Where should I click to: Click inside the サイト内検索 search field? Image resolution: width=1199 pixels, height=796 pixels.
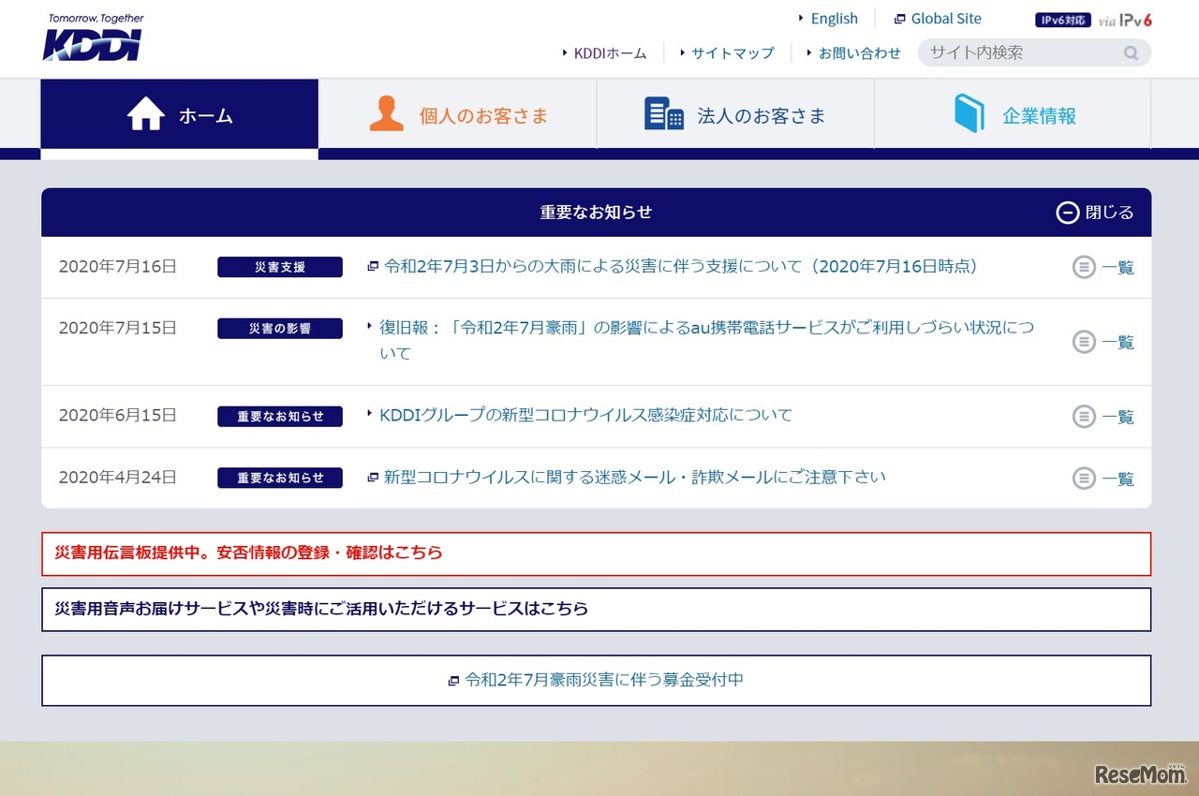(1012, 53)
